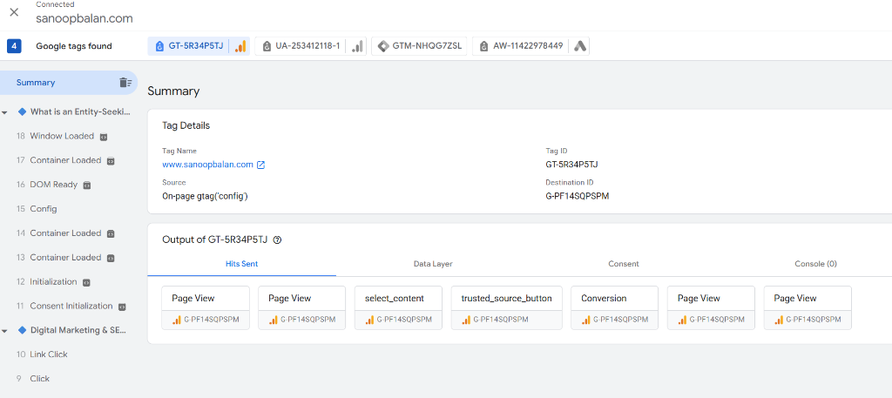This screenshot has height=398, width=892.
Task: Select event 11 Consent Initialization
Action: (71, 306)
